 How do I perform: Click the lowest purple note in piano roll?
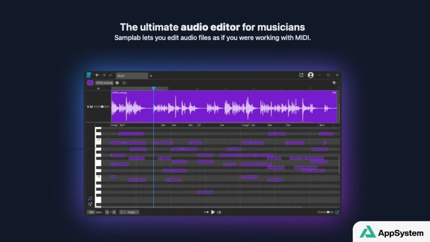point(205,192)
